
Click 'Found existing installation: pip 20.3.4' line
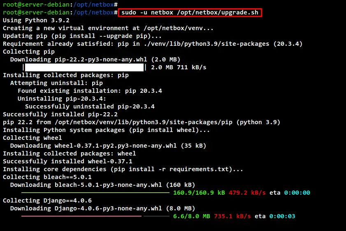[x=90, y=91]
